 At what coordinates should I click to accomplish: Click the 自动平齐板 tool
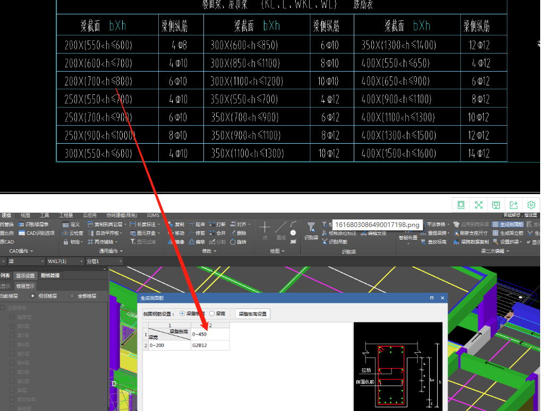pos(105,233)
